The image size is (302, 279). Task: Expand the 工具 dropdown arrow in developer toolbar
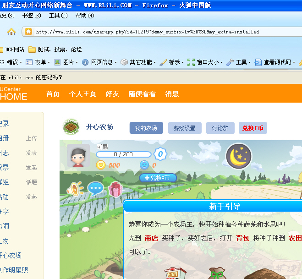point(249,62)
